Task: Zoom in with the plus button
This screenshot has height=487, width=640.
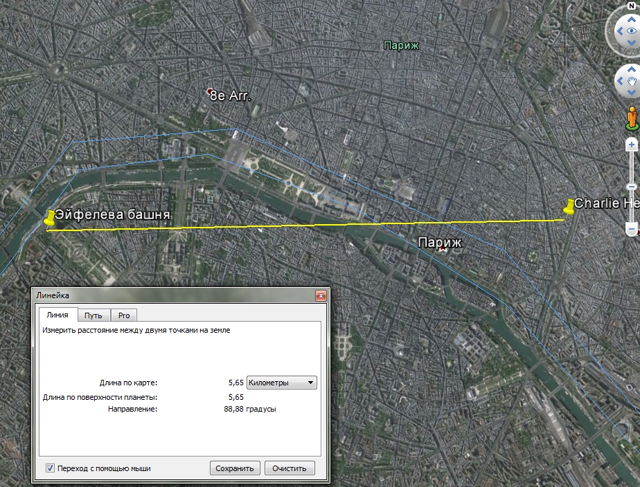Action: coord(632,145)
